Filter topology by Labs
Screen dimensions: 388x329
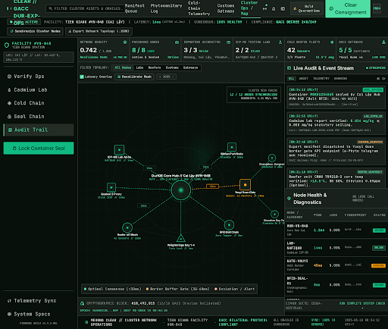click(139, 67)
